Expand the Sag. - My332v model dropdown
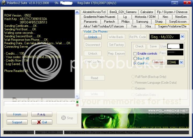Image resolution: width=193 pixels, height=138 pixels. click(183, 36)
